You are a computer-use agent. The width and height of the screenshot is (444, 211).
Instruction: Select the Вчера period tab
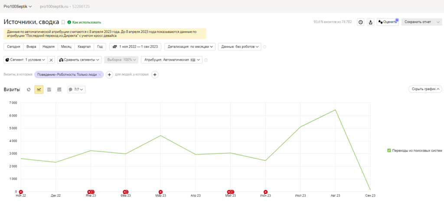pos(31,47)
